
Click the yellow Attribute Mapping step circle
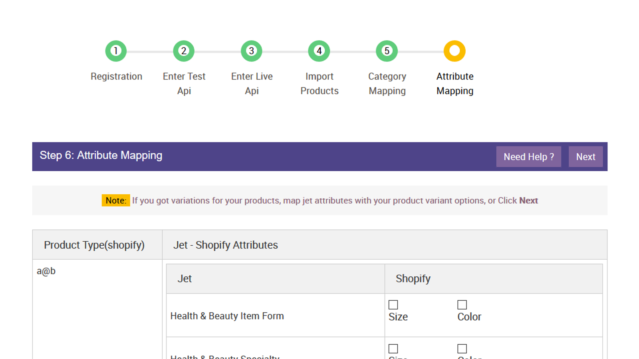coord(454,51)
